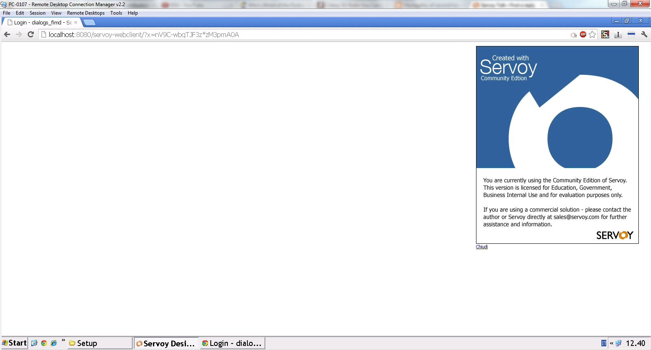The image size is (651, 350).
Task: Click the Chiudi link below the banner
Action: pyautogui.click(x=482, y=247)
